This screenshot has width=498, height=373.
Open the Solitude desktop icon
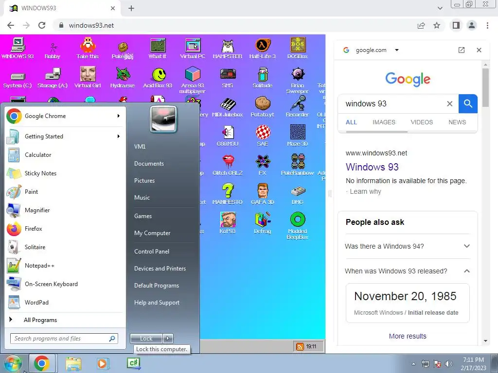click(263, 77)
